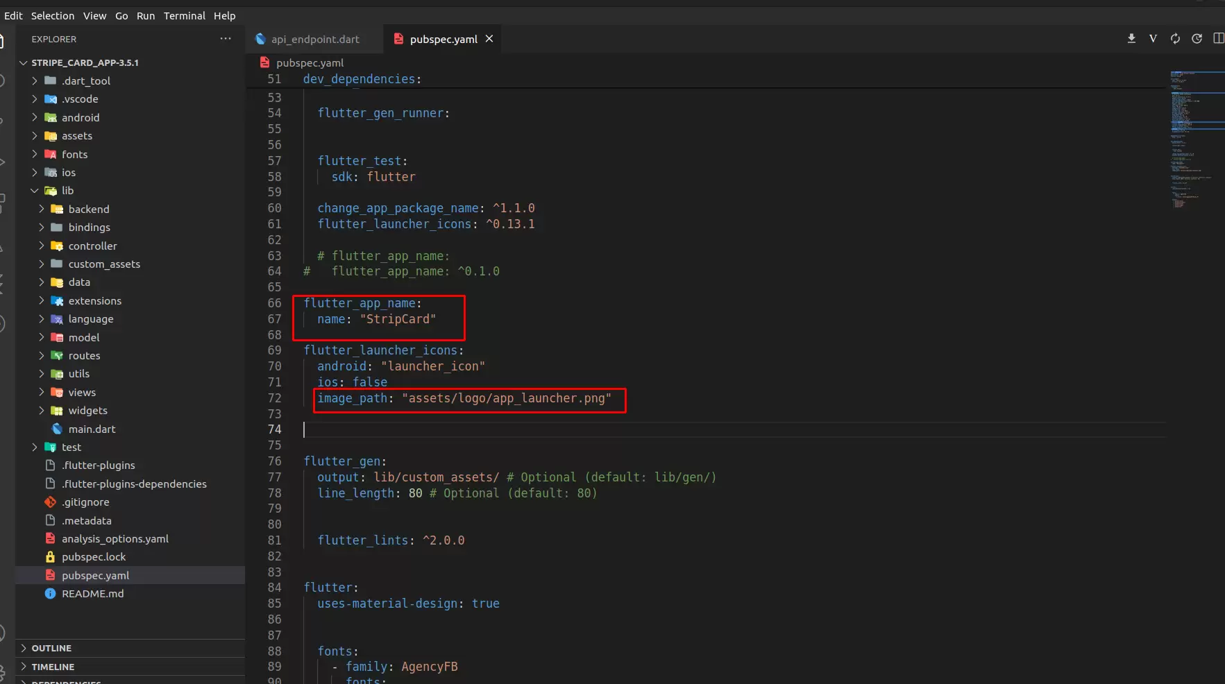
Task: Click the minimap code overview
Action: (1197, 139)
